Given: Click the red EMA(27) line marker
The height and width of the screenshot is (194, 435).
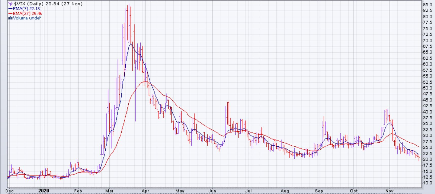Looking at the screenshot, I should 10,13.
